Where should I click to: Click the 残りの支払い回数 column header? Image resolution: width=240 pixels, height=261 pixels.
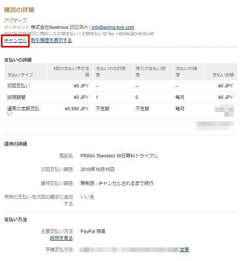(x=150, y=72)
